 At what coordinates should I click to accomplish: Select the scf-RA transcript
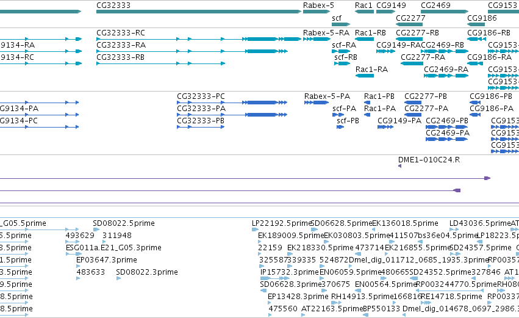(x=344, y=45)
